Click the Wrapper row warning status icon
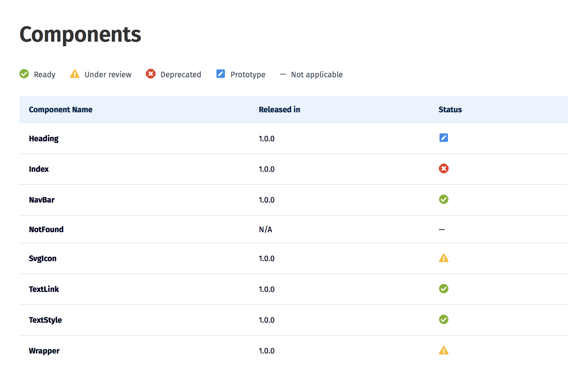The image size is (583, 384). tap(443, 350)
